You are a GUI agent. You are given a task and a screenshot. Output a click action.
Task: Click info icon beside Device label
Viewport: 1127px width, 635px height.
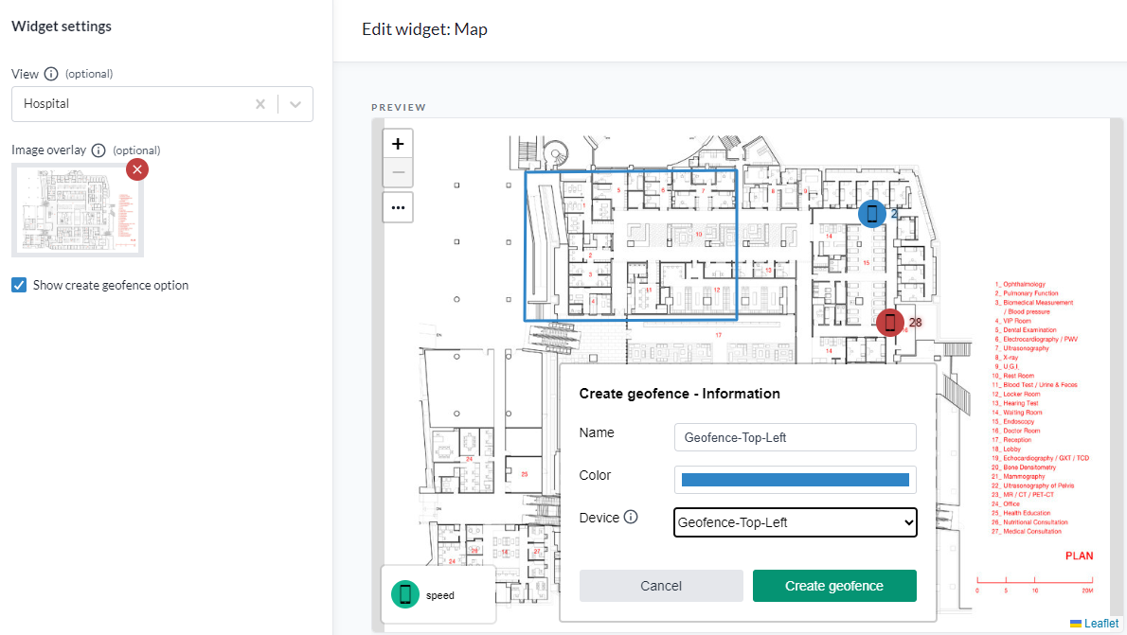coord(631,518)
